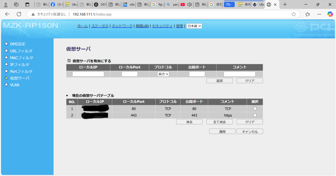
Task: Reload the page with the refresh icon
Action: click(19, 14)
